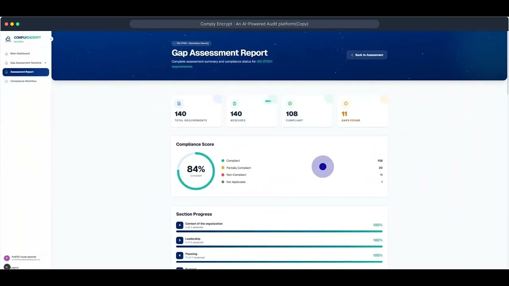The image size is (509, 286).
Task: Click the Non-Compliant count 11 in the legend
Action: (x=381, y=175)
